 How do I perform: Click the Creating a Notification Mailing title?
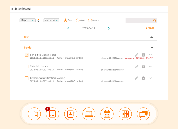47,78
